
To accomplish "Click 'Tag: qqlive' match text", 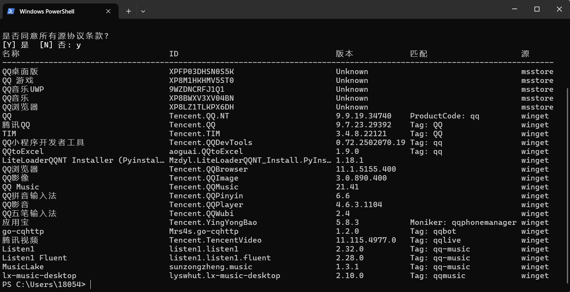I will (436, 240).
